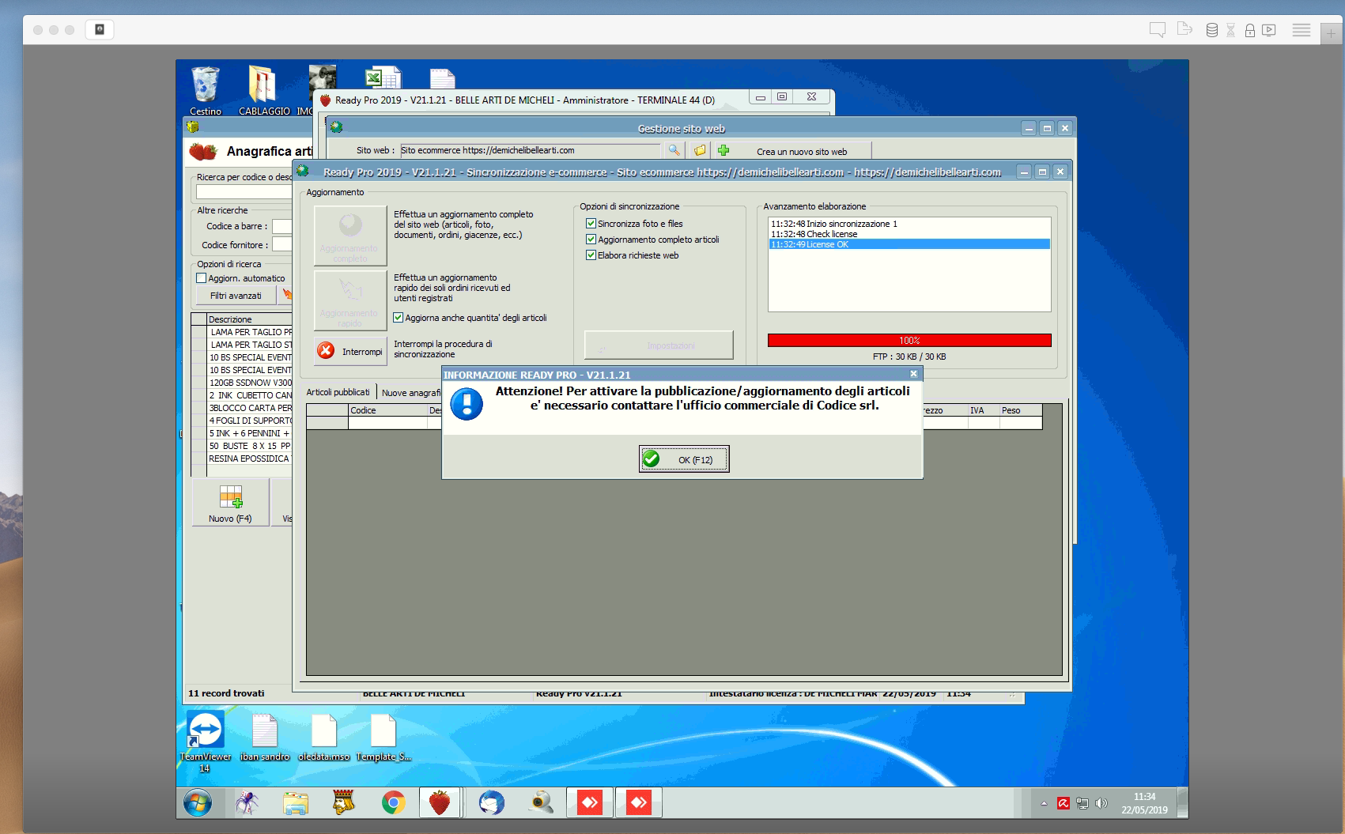Viewport: 1345px width, 834px height.
Task: Select log line Inizio sincronizzazione 1
Action: tap(909, 224)
